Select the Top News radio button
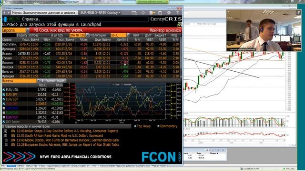This screenshot has width=305, height=171. 135,126
